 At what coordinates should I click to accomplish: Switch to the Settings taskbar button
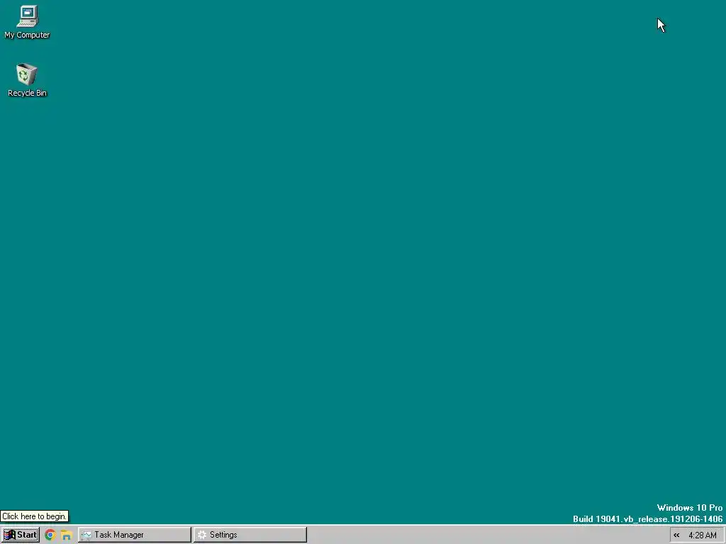tap(250, 535)
